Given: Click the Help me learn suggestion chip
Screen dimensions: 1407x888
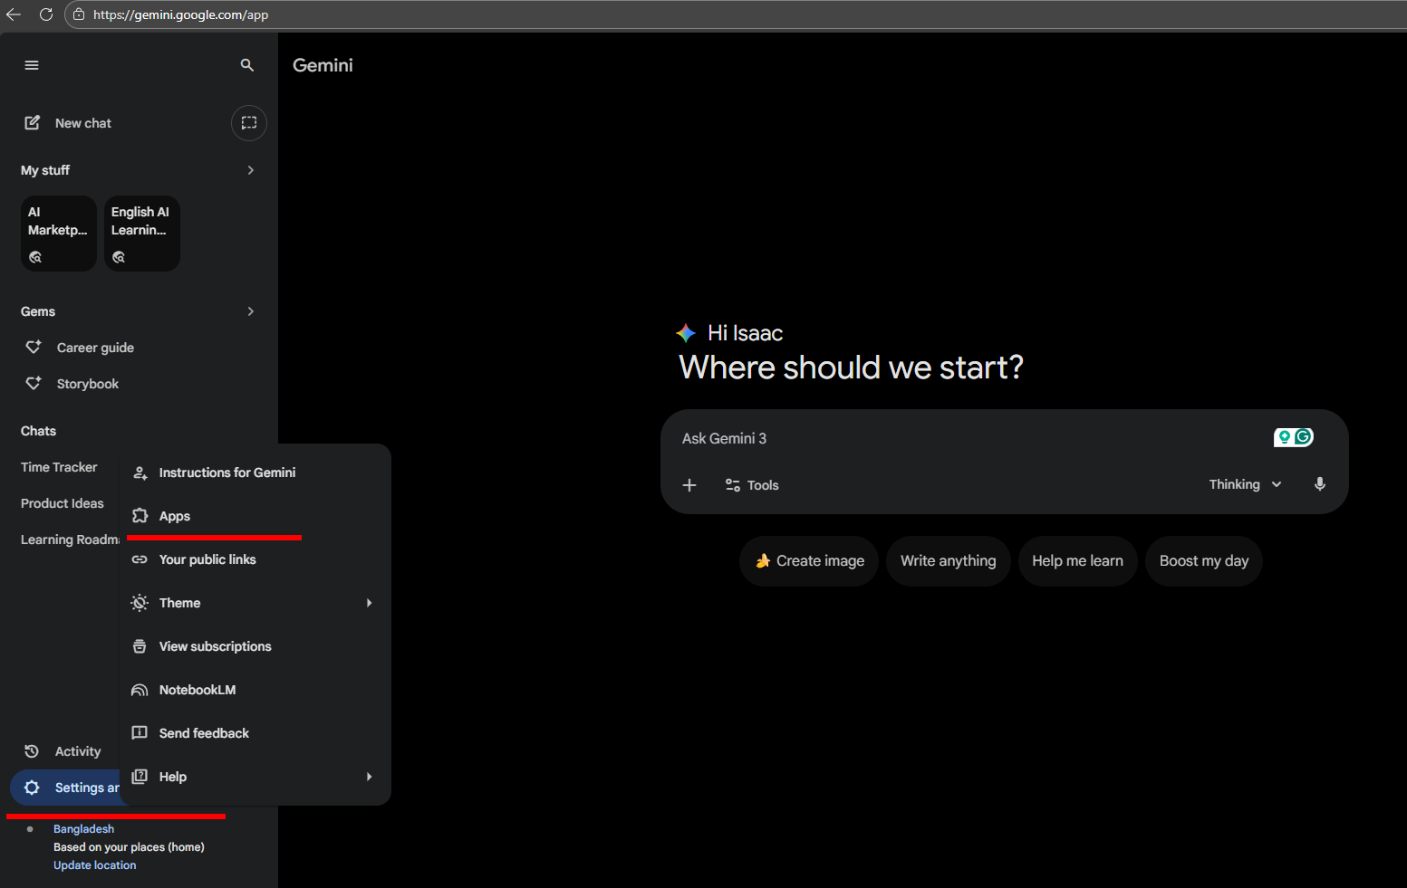Looking at the screenshot, I should (1077, 561).
